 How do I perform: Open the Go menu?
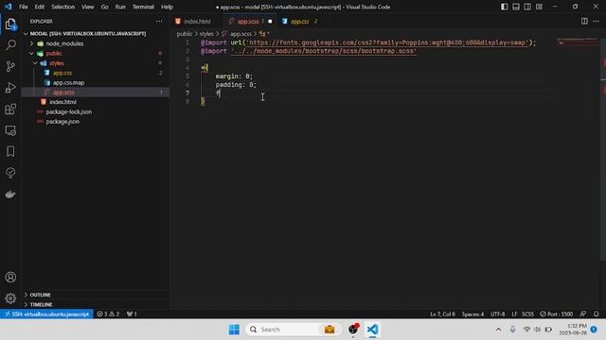coord(105,7)
